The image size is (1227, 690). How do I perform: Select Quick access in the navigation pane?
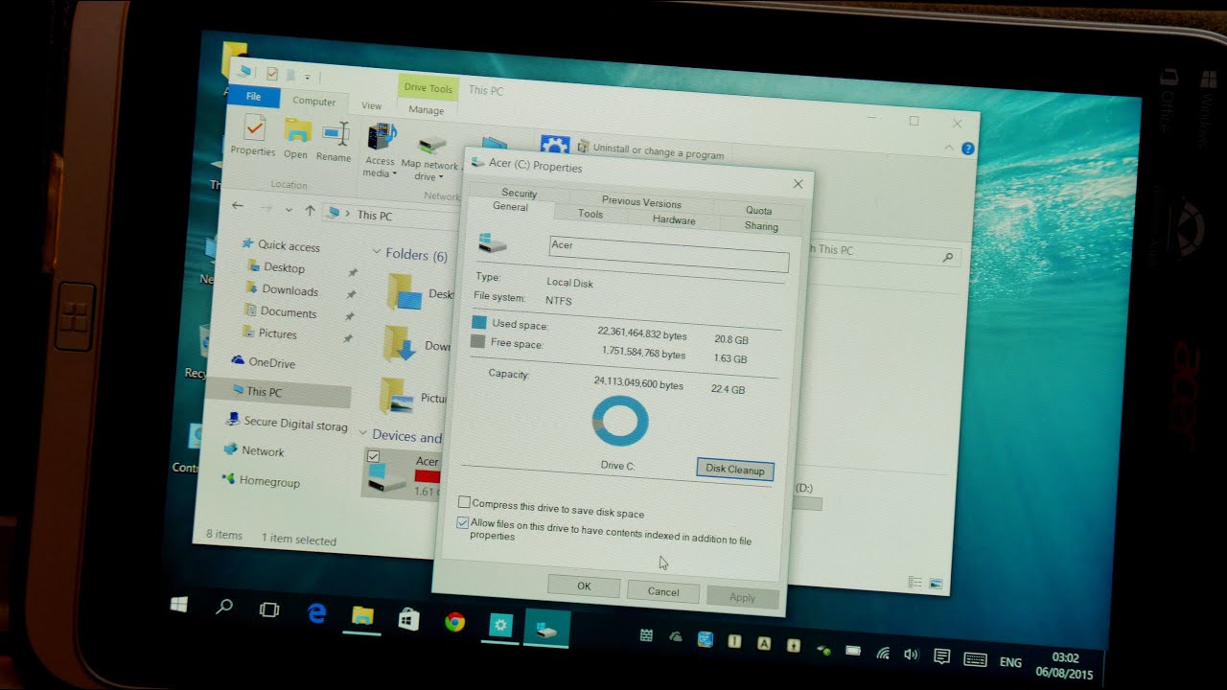tap(288, 245)
